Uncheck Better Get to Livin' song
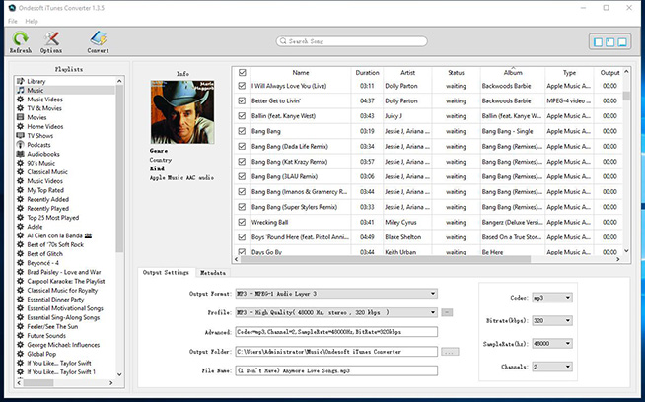 (242, 100)
